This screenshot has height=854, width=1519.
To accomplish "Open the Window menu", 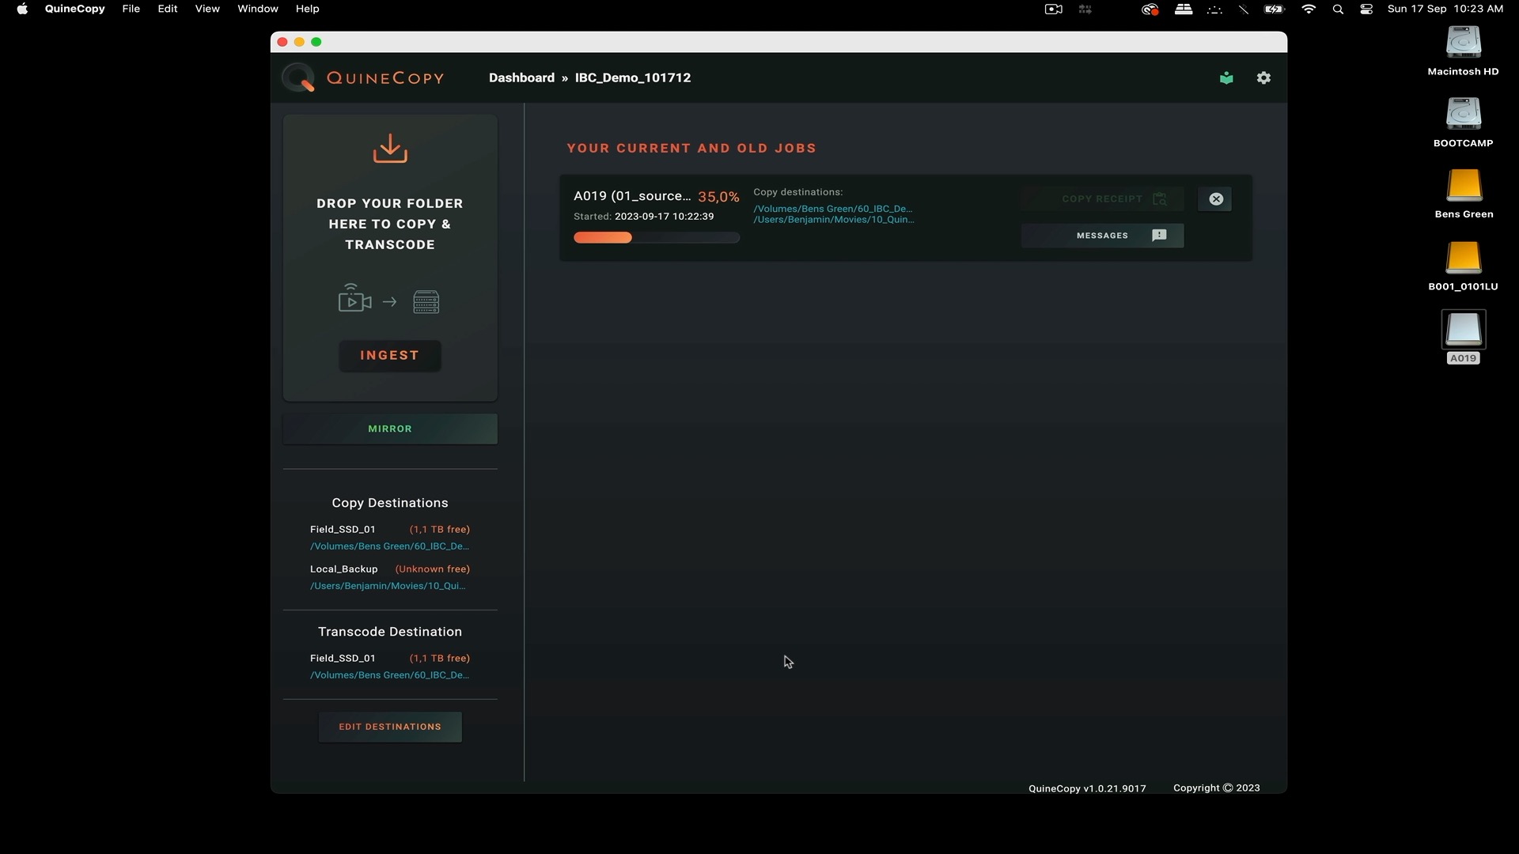I will tap(258, 9).
